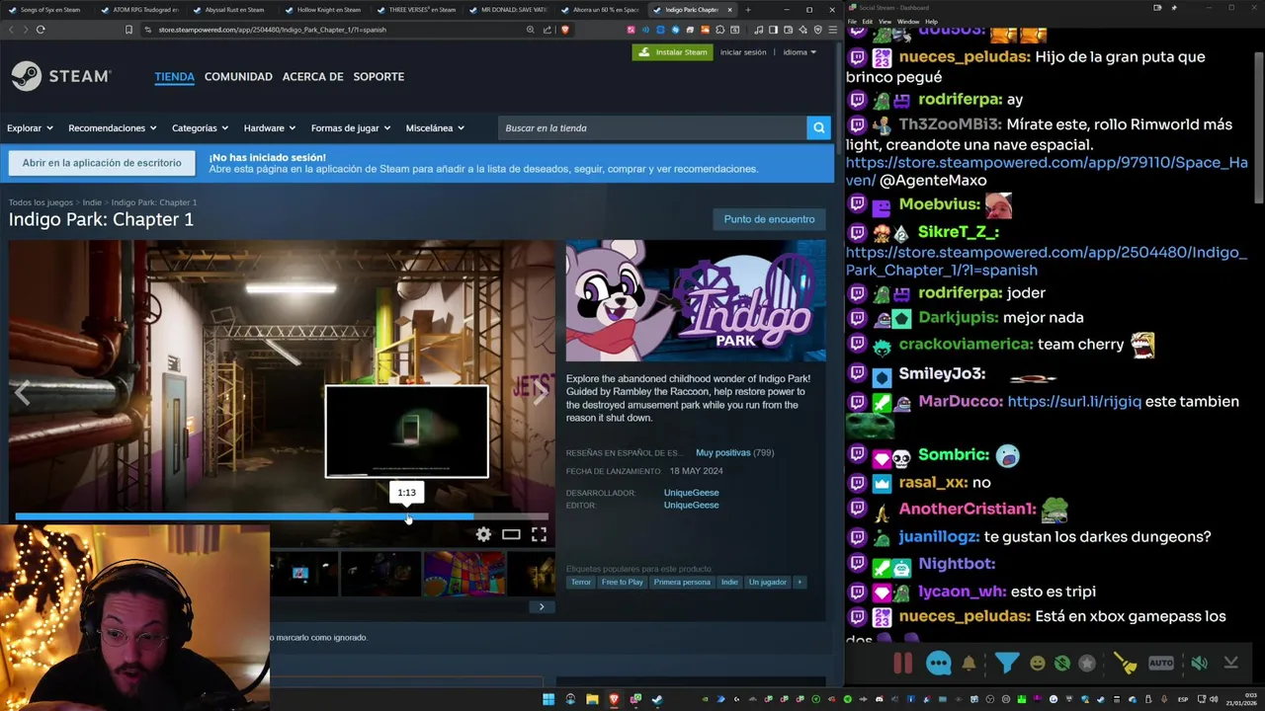Click the Punto de encuentro button
1265x711 pixels.
[769, 219]
